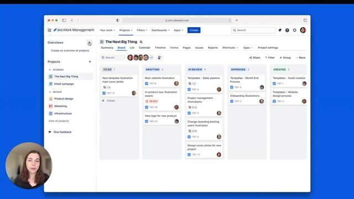Open a new browser tab plus icon
This screenshot has width=354, height=199.
click(x=237, y=20)
